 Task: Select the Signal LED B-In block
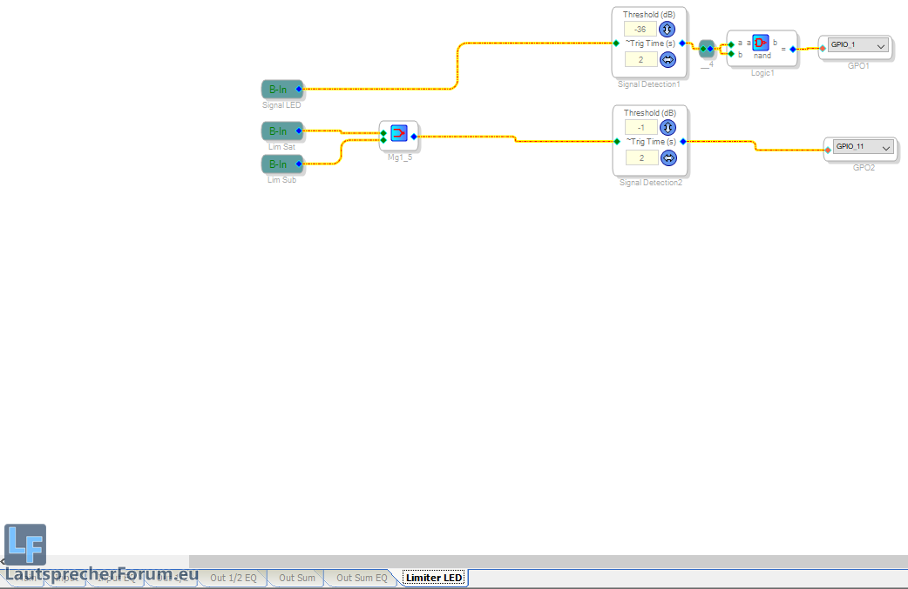(281, 89)
